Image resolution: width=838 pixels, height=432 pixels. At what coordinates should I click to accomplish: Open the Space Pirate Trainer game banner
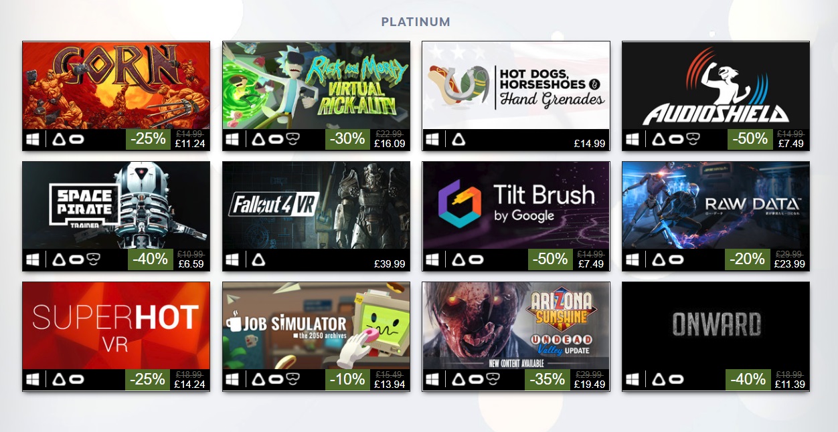116,205
